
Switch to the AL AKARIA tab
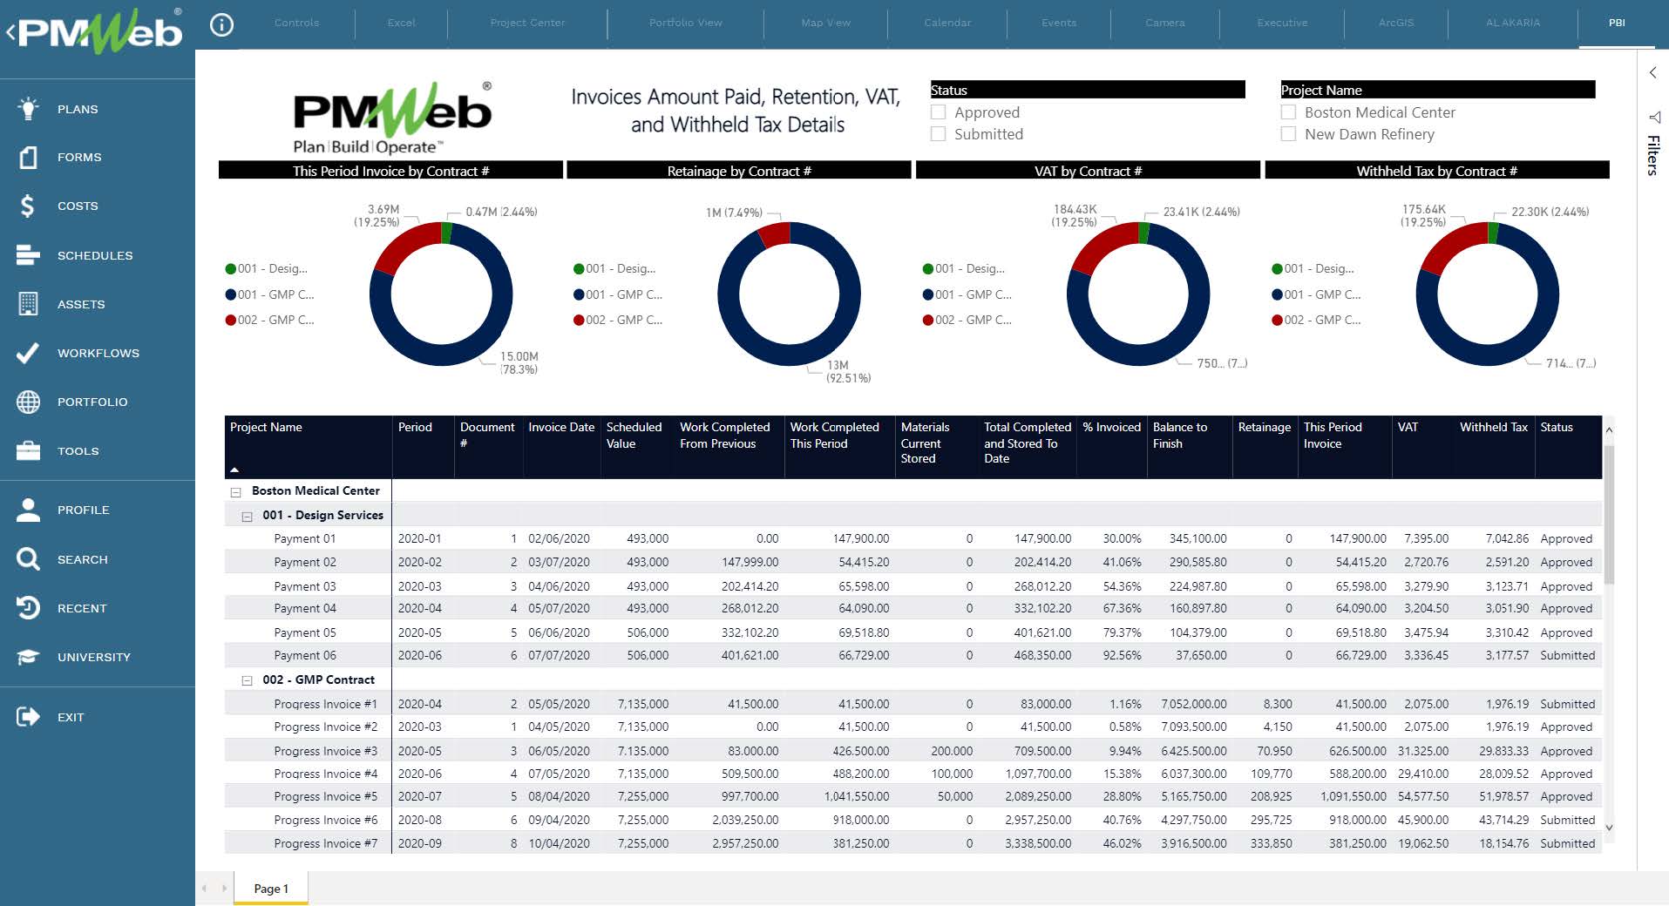tap(1513, 23)
